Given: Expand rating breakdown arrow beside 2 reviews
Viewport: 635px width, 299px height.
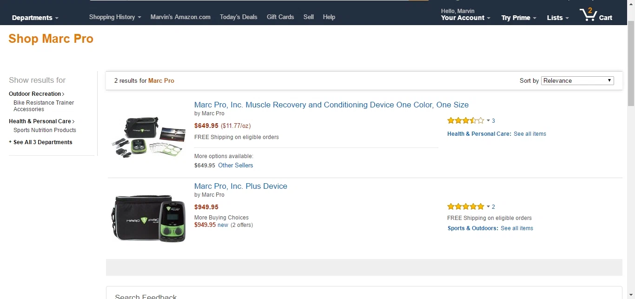Looking at the screenshot, I should point(488,207).
